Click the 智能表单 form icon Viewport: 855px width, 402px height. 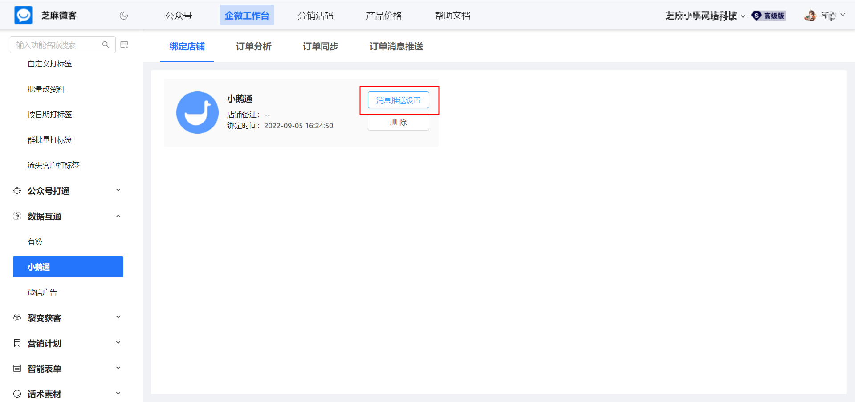pyautogui.click(x=17, y=369)
